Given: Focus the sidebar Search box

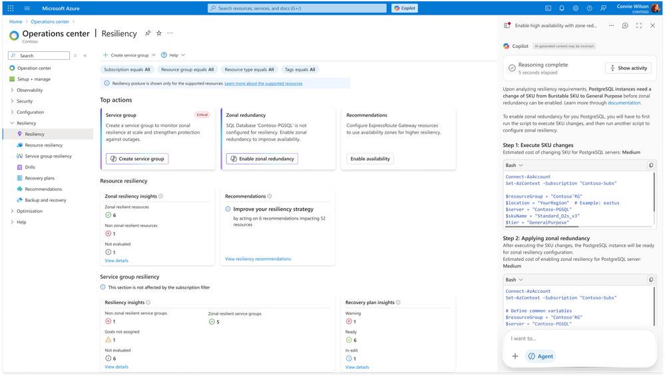Looking at the screenshot, I should (39, 55).
